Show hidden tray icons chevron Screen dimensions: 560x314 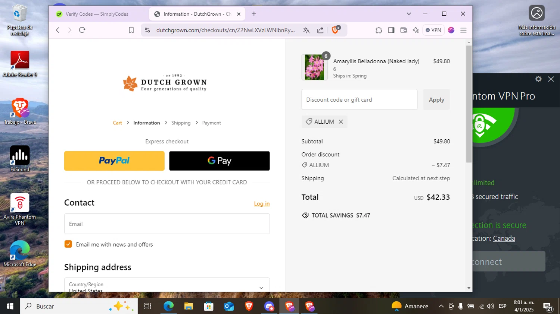441,306
